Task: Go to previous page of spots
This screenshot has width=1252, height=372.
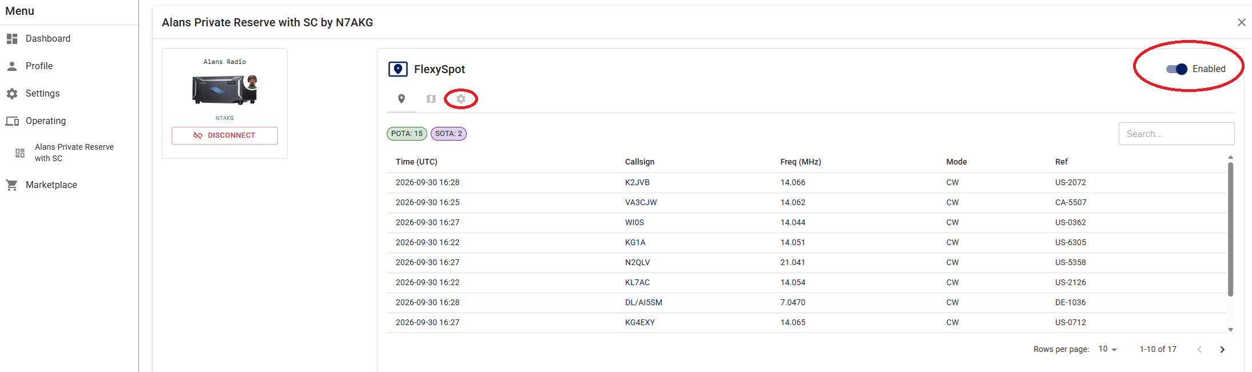Action: point(1199,350)
